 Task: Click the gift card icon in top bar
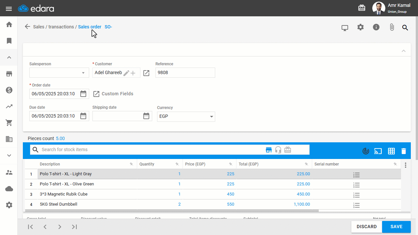point(362,8)
